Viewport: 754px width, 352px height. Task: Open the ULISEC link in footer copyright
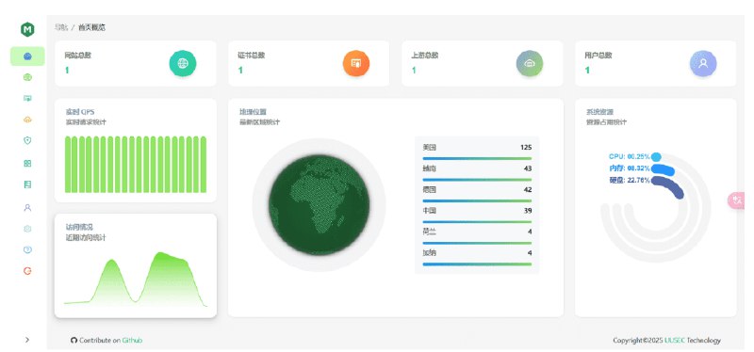(x=675, y=340)
